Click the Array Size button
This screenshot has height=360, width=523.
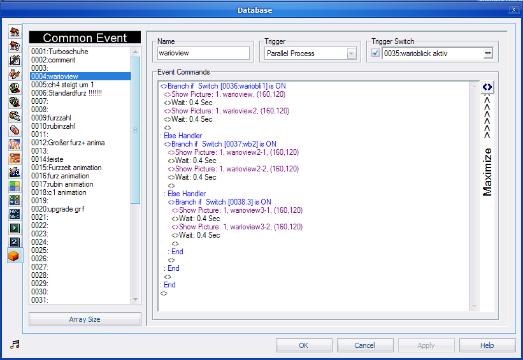[85, 319]
